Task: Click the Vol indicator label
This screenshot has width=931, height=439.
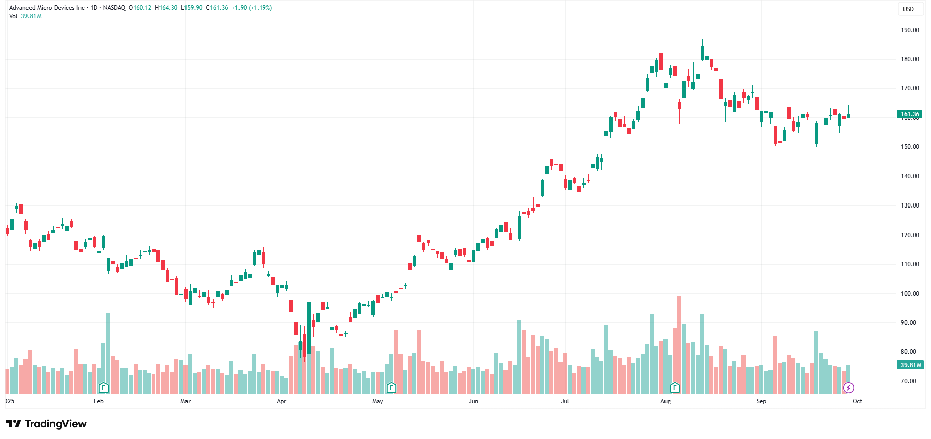Action: (x=13, y=16)
